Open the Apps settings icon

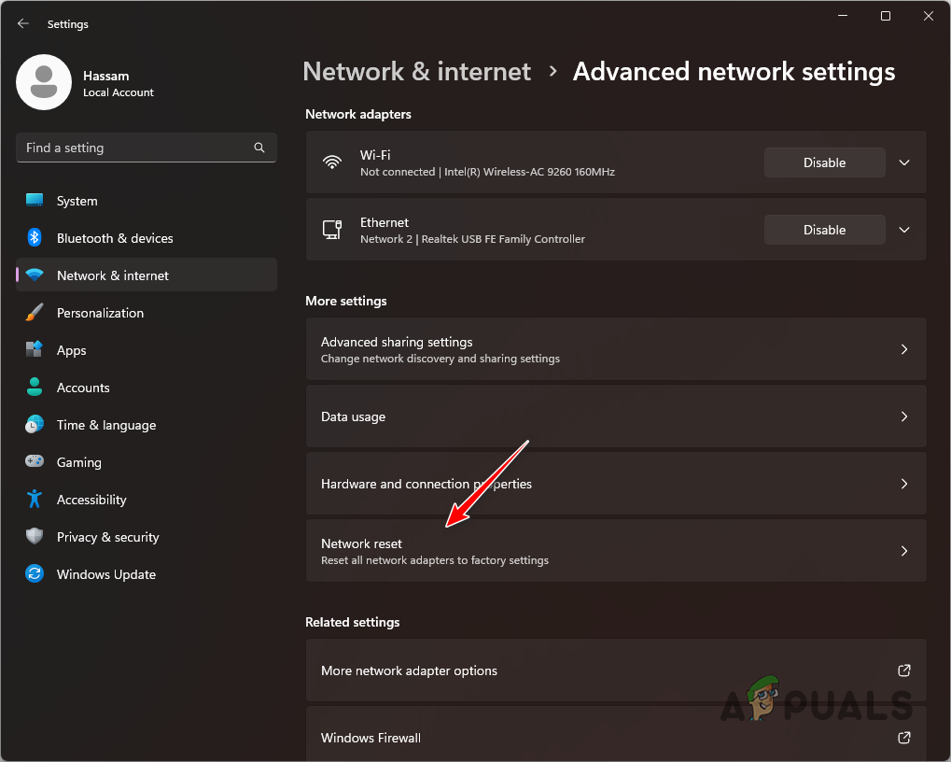coord(34,350)
